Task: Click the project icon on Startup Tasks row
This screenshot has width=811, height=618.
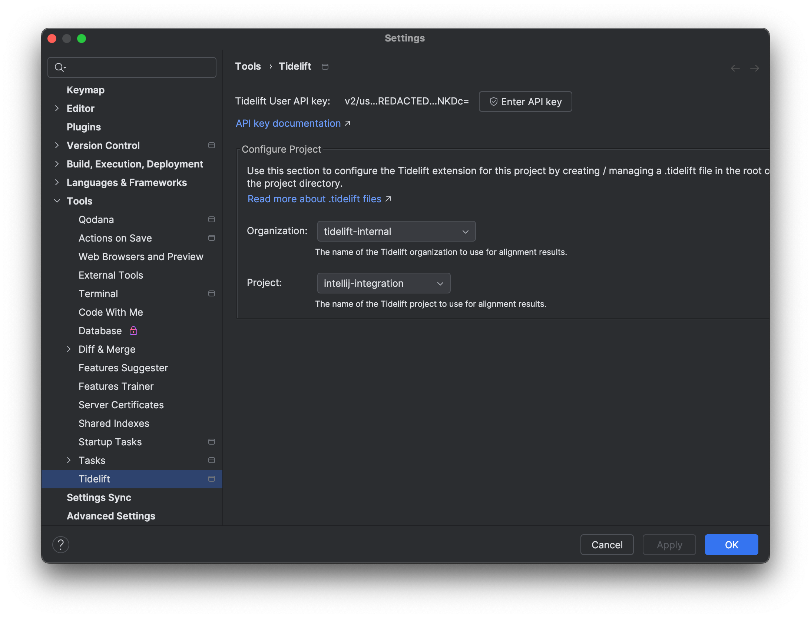Action: 212,442
